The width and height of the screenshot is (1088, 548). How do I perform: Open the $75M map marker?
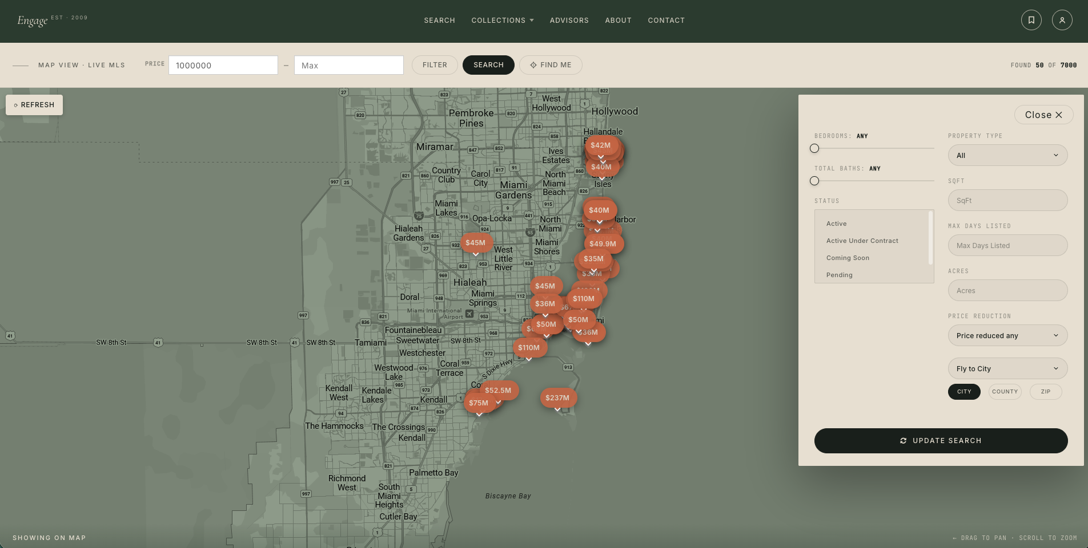coord(479,403)
